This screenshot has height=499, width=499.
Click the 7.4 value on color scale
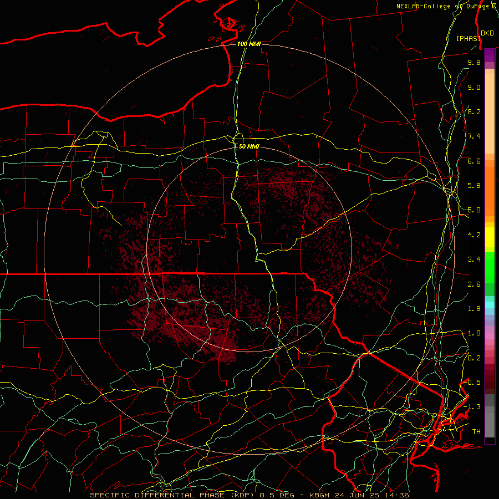point(474,136)
